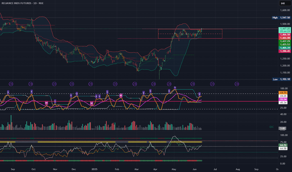Open event marker above the Dec label
This screenshot has height=172, width=292.
72,84
